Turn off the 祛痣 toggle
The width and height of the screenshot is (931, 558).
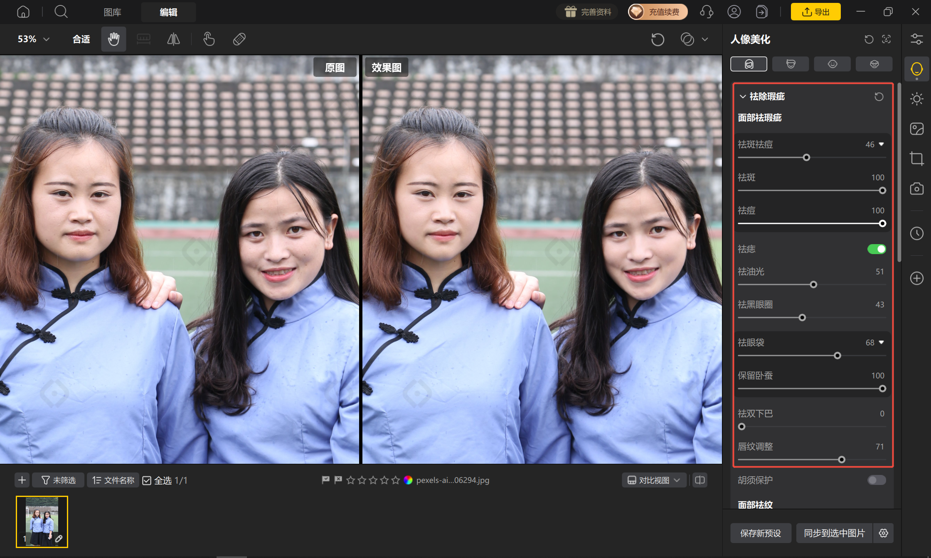pos(877,249)
